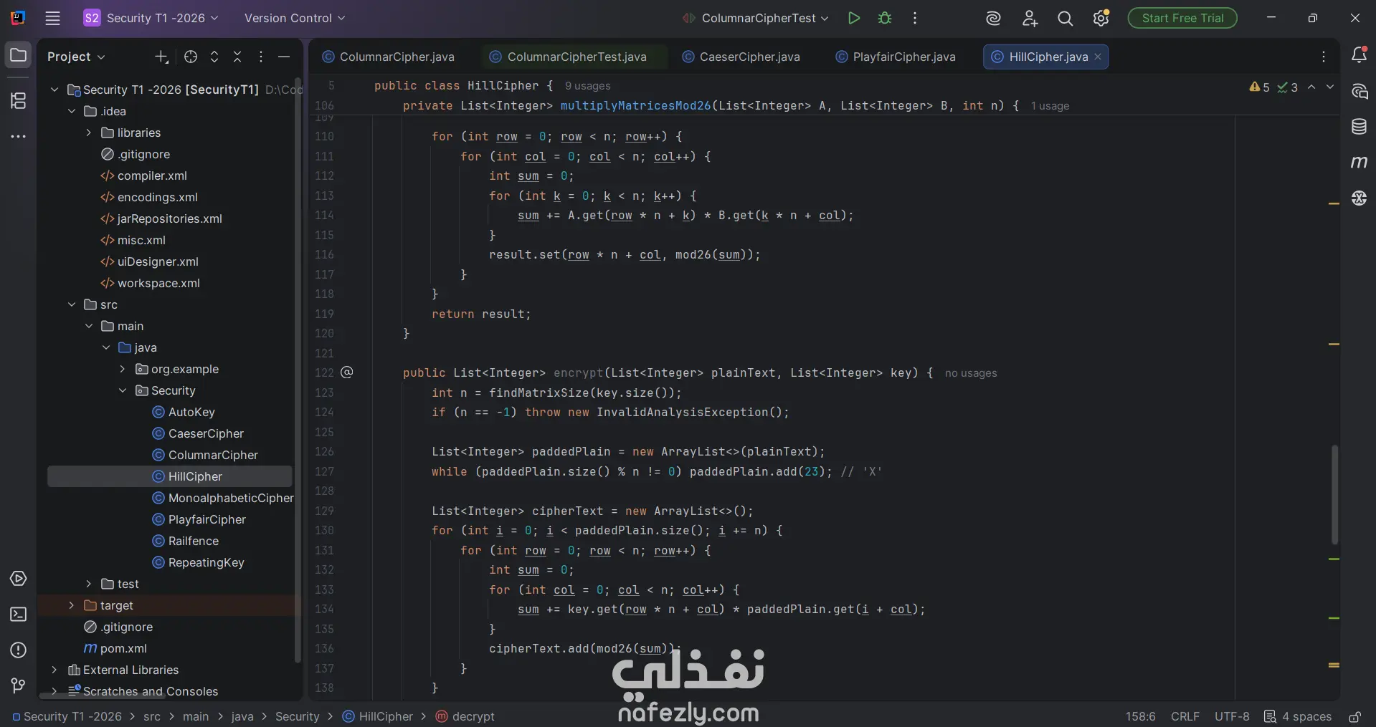The width and height of the screenshot is (1376, 727).
Task: Click the UTF-8 encoding indicator
Action: (1232, 717)
